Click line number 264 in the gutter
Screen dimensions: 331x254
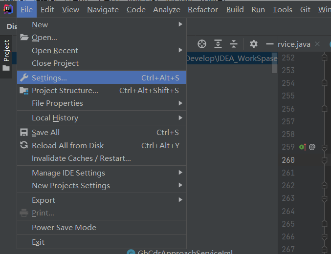tap(288, 211)
